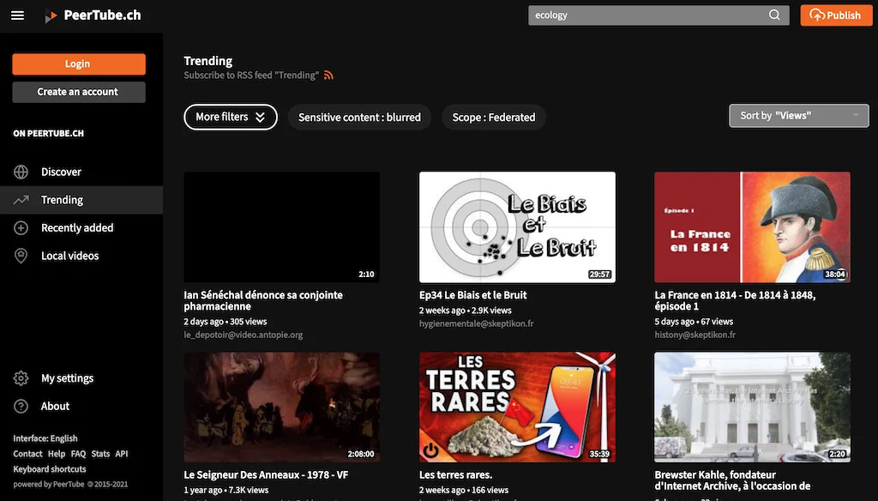Open the Le Seigneur Des Anneaux thumbnail
Image resolution: width=878 pixels, height=501 pixels.
coord(281,407)
